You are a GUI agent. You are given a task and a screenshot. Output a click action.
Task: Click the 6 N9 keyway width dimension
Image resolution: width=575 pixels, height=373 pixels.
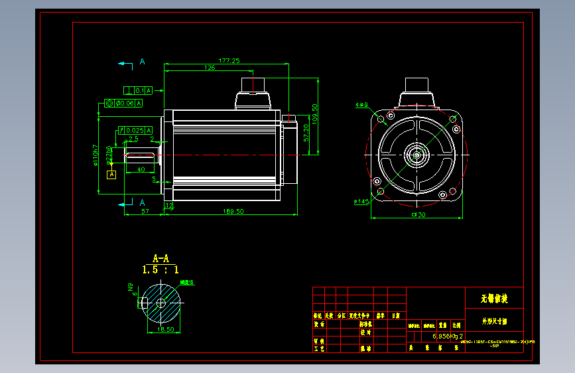[x=133, y=290]
